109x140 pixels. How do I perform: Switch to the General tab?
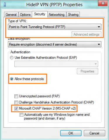click(11, 15)
